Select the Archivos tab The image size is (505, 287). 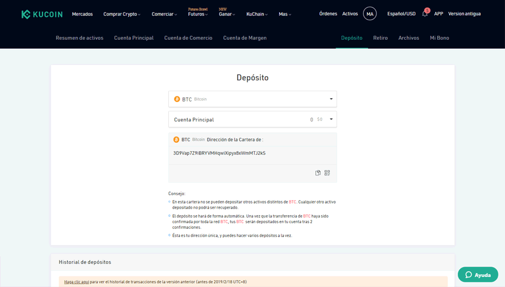[x=408, y=38]
